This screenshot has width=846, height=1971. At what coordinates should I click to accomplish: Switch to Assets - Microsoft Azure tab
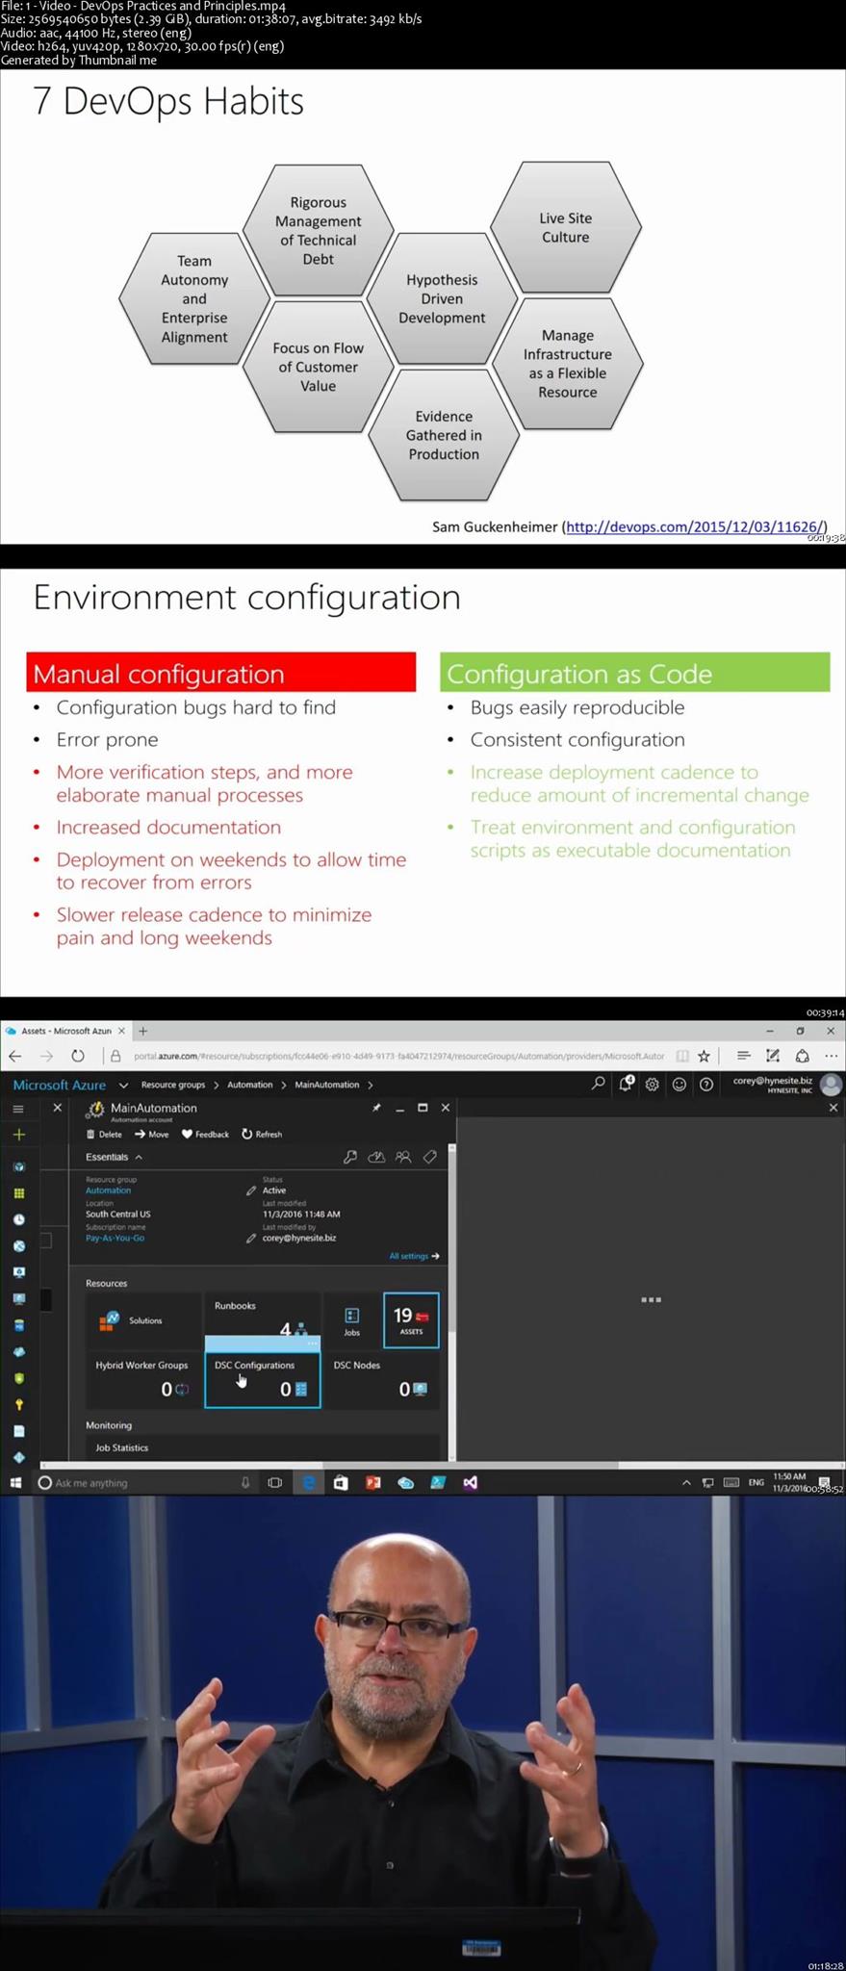tap(65, 1031)
